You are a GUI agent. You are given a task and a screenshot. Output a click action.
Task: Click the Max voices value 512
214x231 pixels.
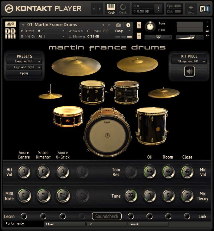(106, 31)
